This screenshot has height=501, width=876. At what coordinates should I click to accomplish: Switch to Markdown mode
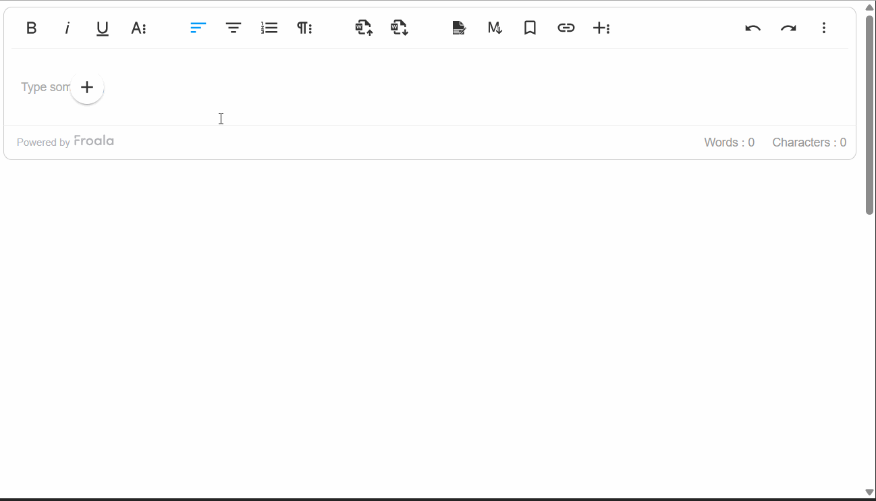495,28
